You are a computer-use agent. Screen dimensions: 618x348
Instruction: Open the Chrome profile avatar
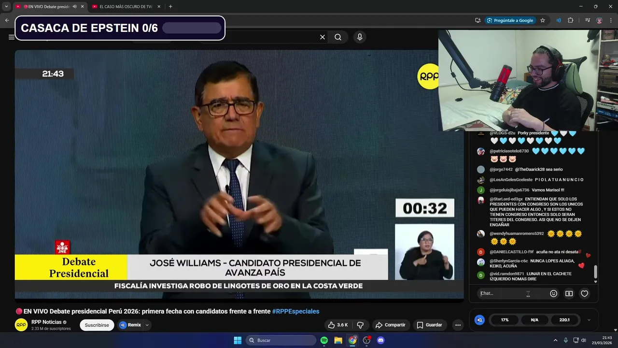[599, 20]
